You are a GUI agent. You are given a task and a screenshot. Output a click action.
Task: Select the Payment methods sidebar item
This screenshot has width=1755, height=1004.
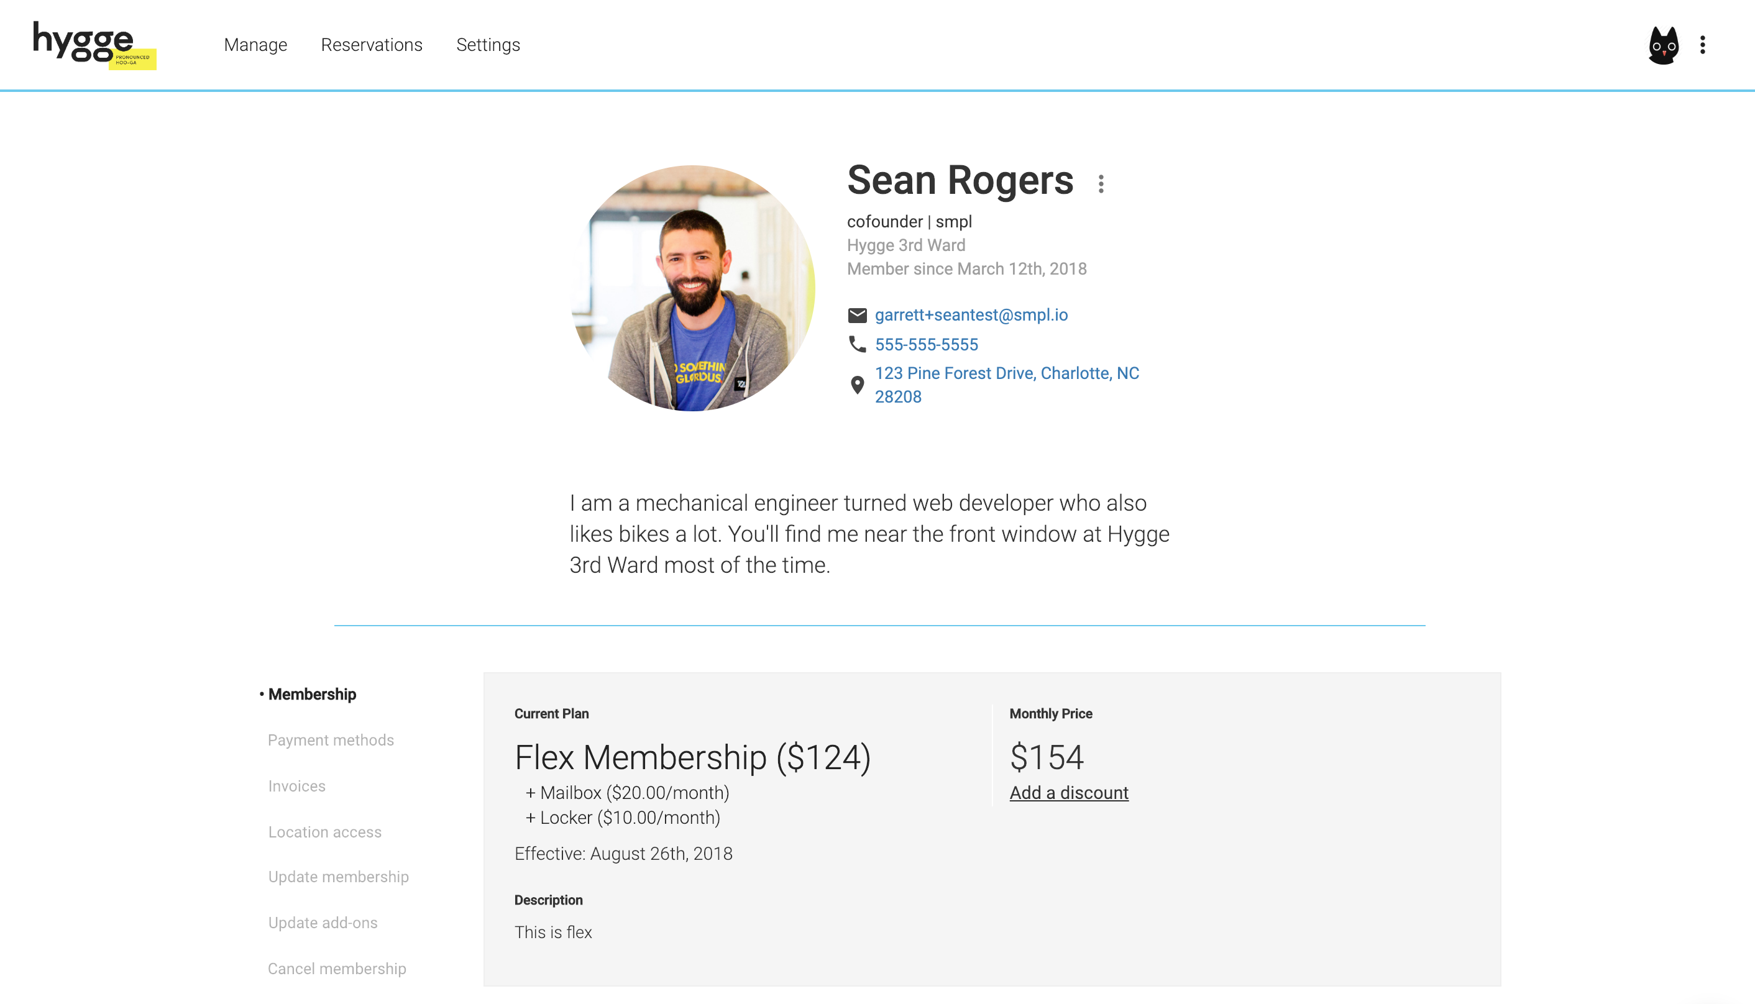331,740
